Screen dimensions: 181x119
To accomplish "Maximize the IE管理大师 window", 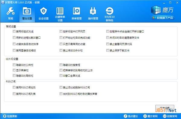I will point(170,3).
